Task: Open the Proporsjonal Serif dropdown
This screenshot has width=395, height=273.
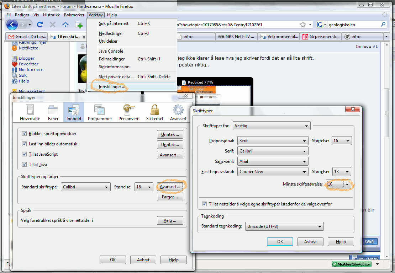Action: [273, 141]
